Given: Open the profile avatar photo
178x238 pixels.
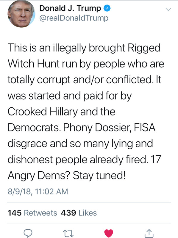Looking at the screenshot, I should (x=21, y=14).
